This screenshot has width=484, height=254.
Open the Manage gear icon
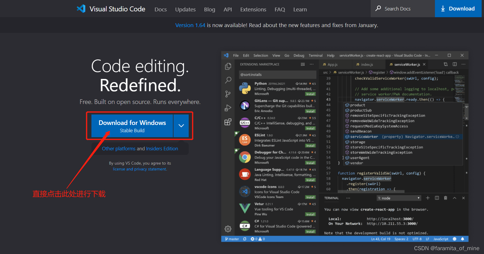tap(228, 229)
